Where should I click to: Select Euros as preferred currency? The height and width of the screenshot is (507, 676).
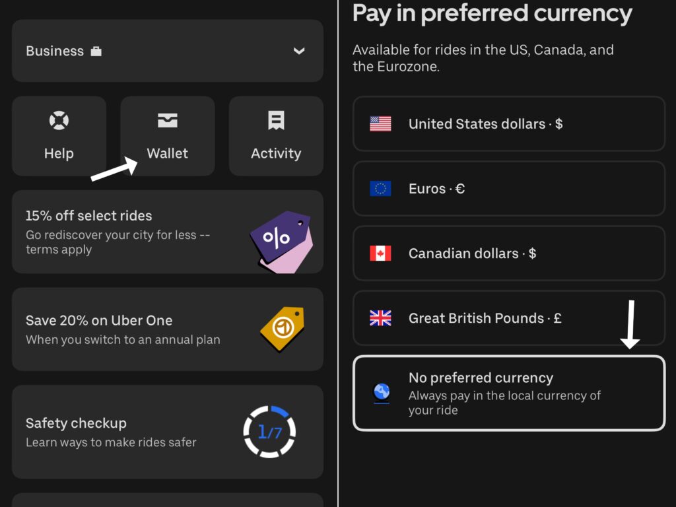(509, 188)
